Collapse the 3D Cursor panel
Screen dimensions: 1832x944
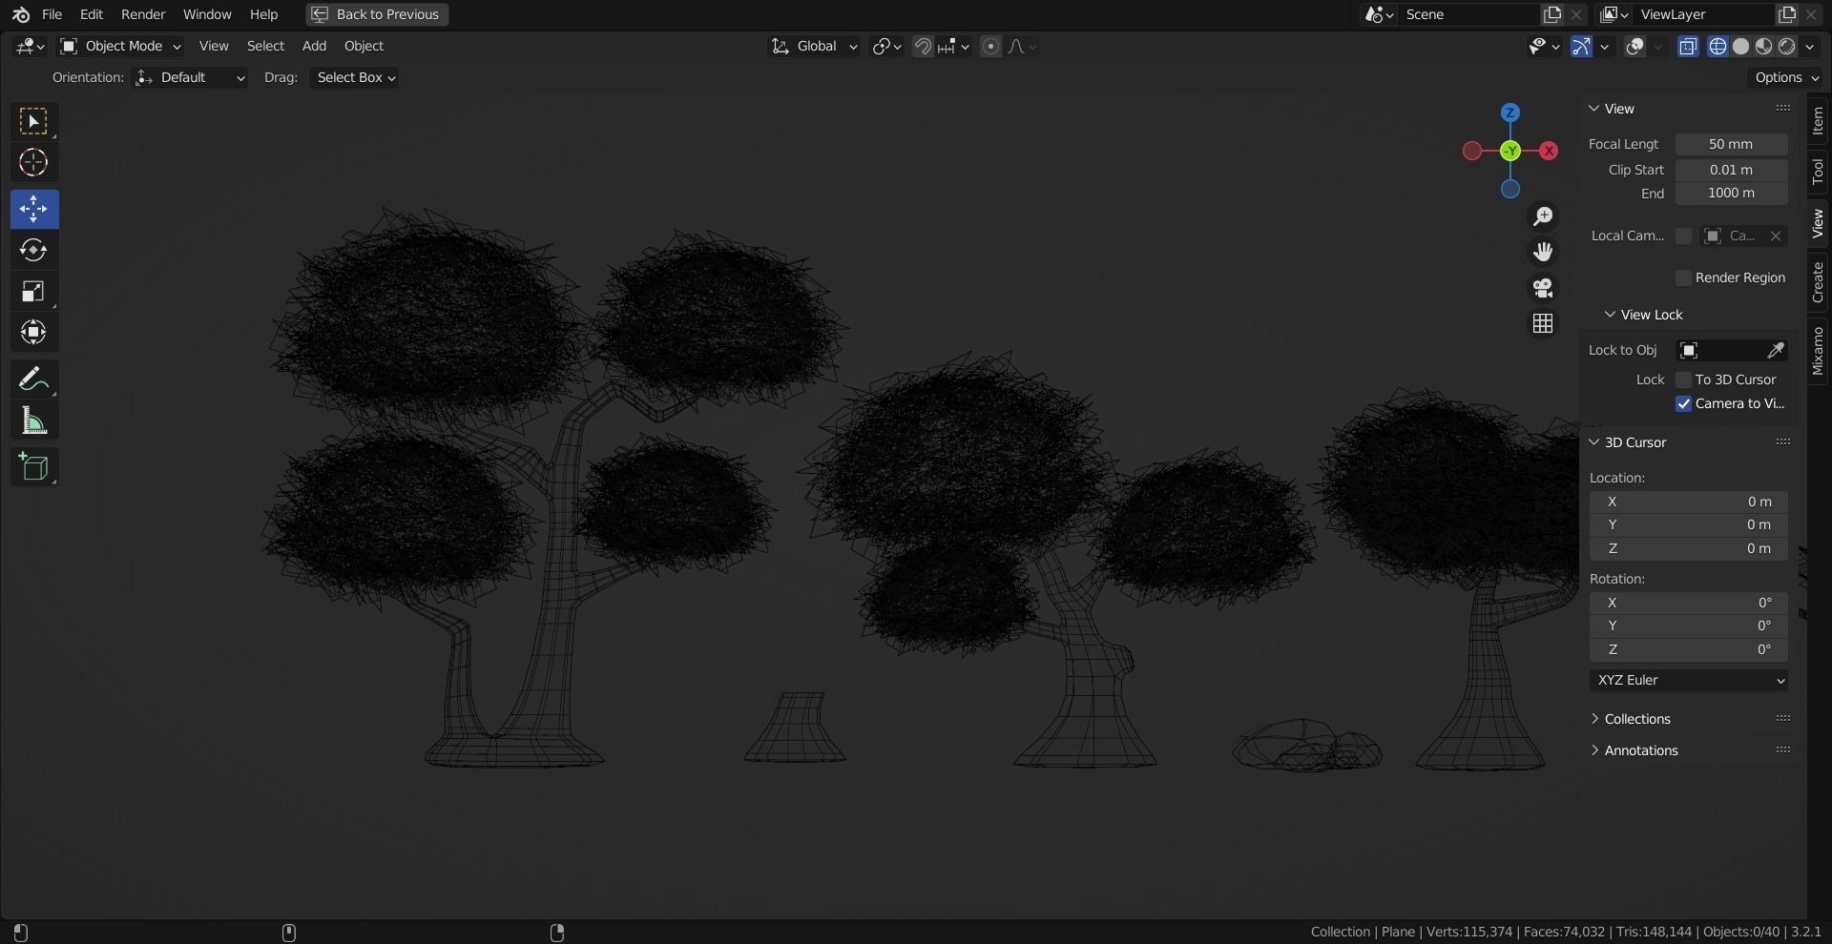(1627, 442)
